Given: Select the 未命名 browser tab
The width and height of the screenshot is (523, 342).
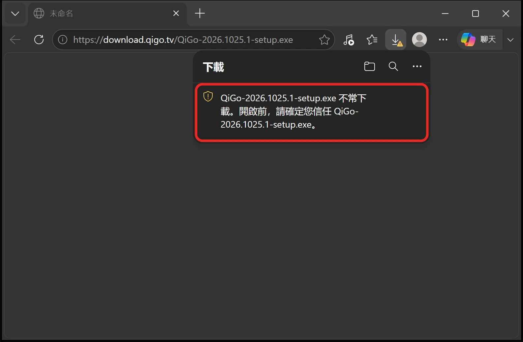Looking at the screenshot, I should tap(108, 14).
